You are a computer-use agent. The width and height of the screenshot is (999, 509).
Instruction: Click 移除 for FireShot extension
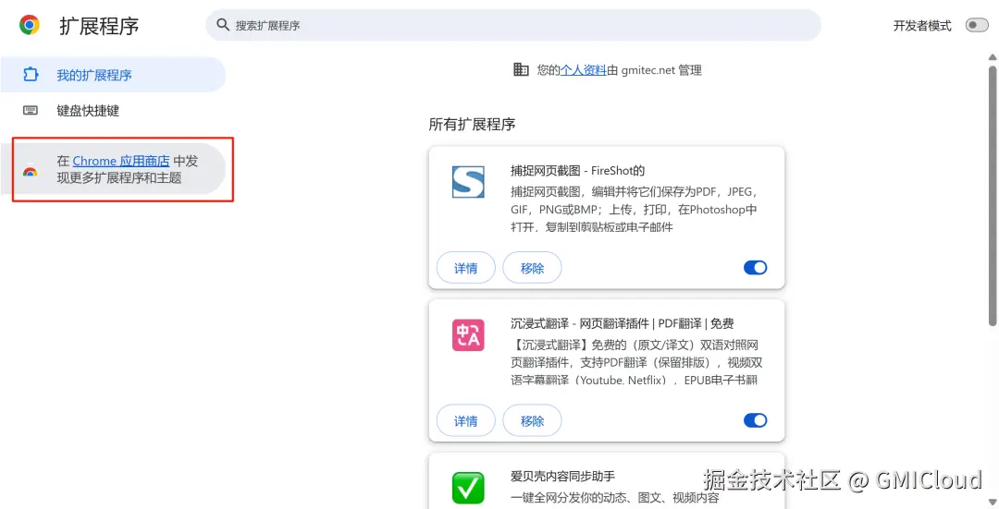coord(532,268)
